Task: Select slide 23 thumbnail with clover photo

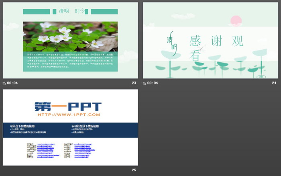Action: click(x=70, y=40)
